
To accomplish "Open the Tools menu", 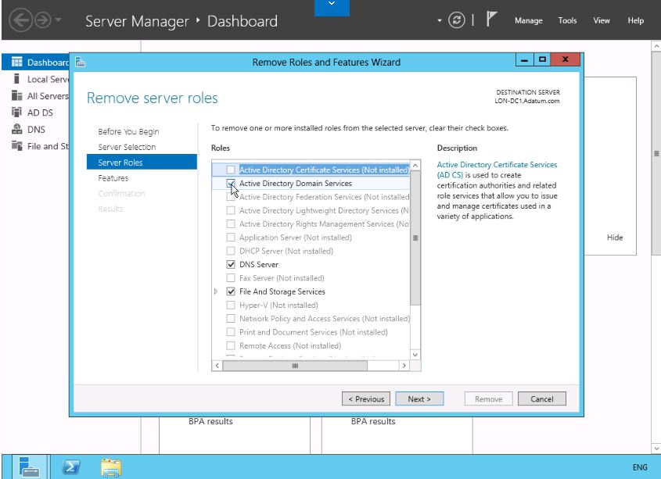I will 568,21.
